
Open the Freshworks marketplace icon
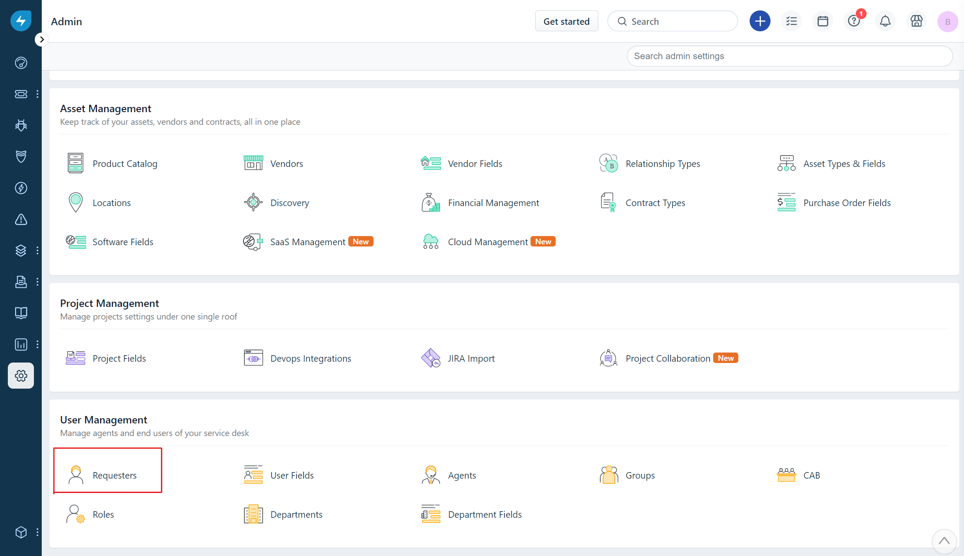pos(917,21)
